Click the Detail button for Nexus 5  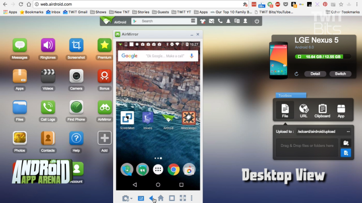point(315,74)
